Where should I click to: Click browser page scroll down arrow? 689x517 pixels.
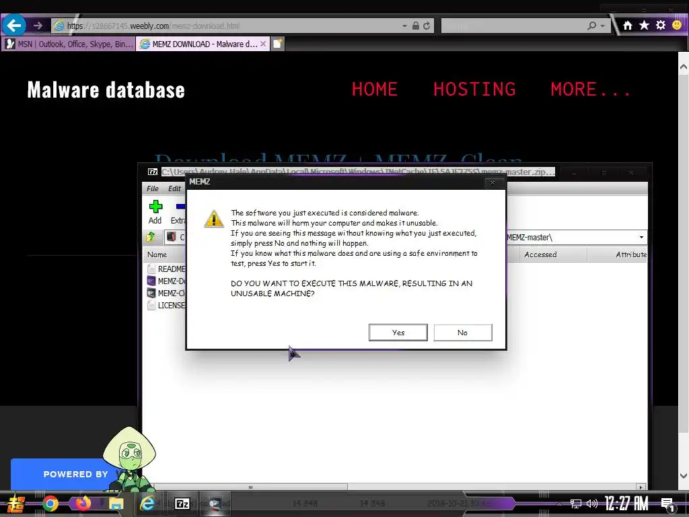tap(684, 476)
